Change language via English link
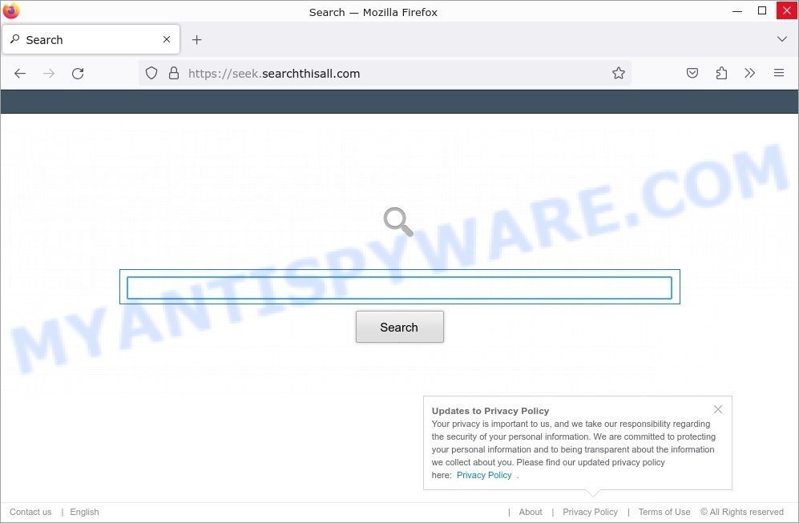Image resolution: width=799 pixels, height=523 pixels. 85,512
